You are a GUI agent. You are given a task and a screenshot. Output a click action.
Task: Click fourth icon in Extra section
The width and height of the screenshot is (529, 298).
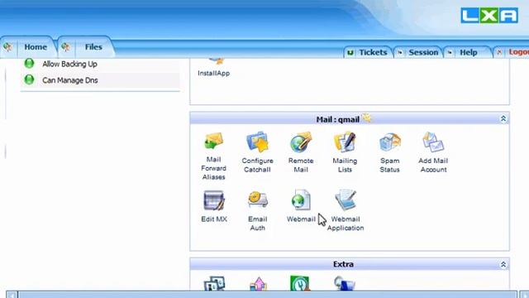(344, 283)
